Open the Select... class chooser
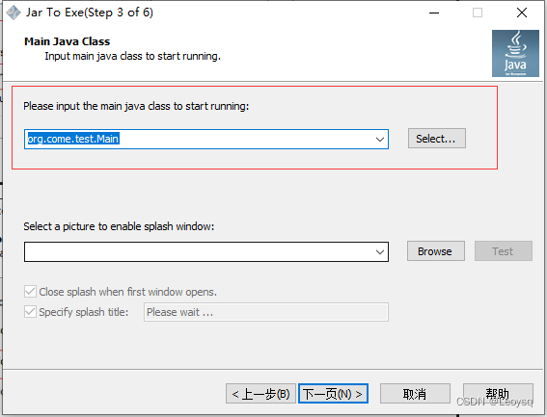This screenshot has height=417, width=547. [x=437, y=139]
